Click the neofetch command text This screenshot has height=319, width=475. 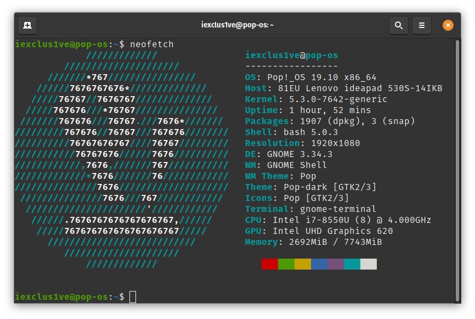(152, 44)
